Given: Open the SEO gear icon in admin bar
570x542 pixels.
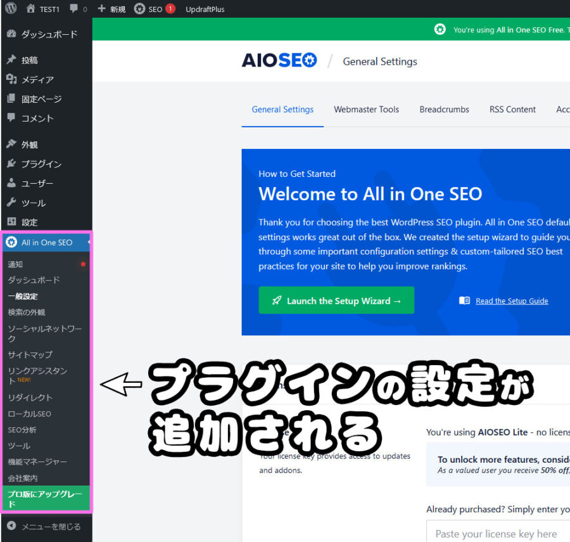Looking at the screenshot, I should click(x=139, y=9).
